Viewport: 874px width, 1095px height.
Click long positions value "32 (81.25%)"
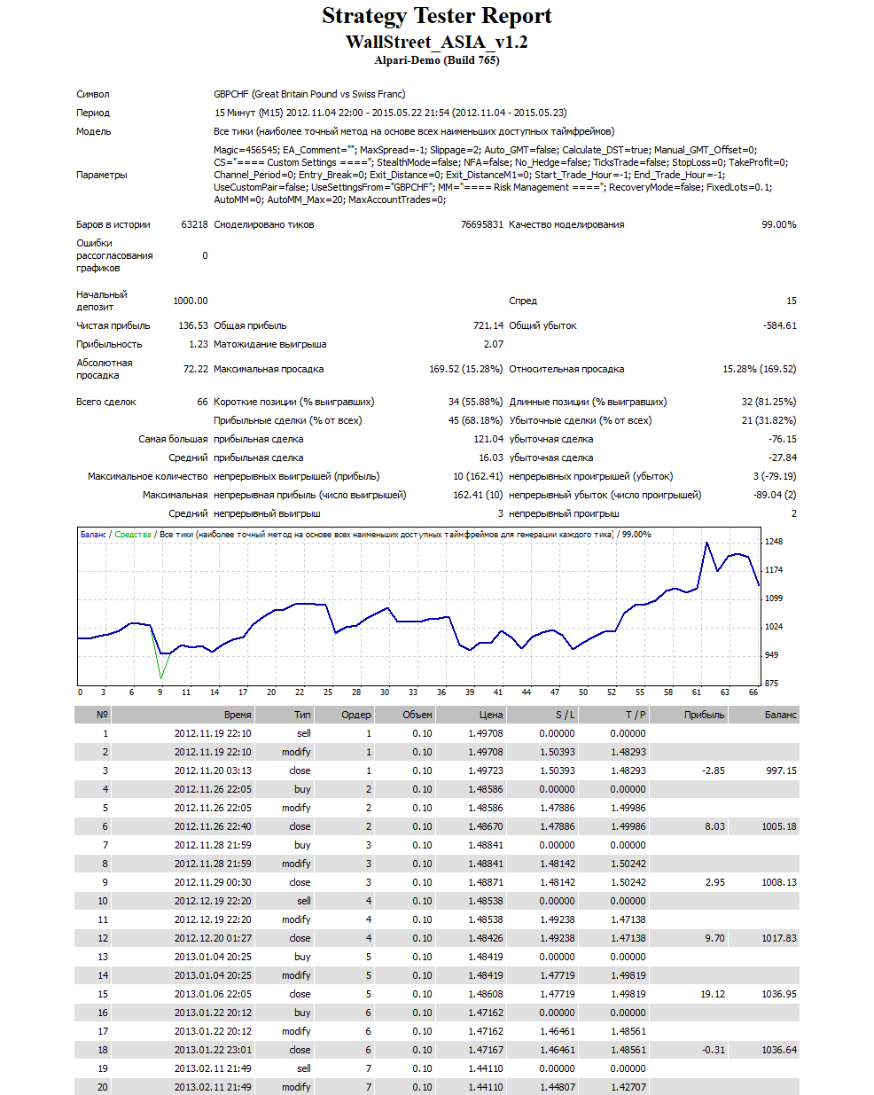769,402
